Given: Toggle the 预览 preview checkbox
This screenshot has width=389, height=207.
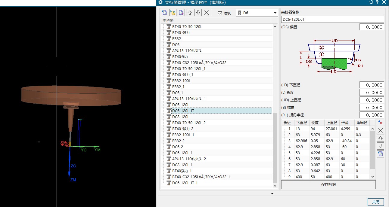Looking at the screenshot, I should (220, 13).
